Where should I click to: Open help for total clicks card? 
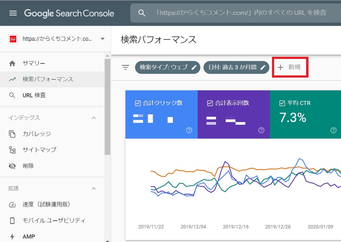[189, 130]
